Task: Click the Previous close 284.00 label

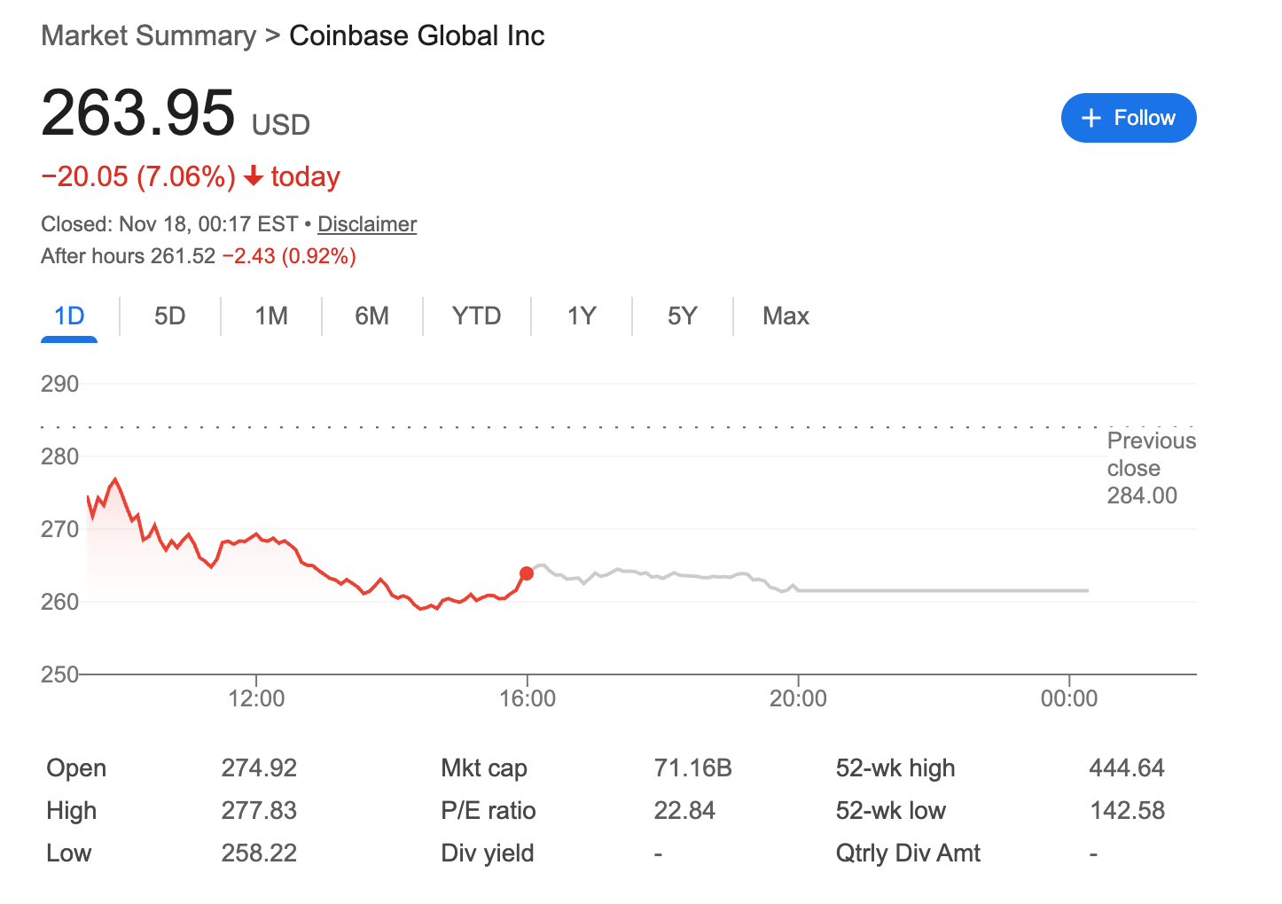Action: point(1150,468)
